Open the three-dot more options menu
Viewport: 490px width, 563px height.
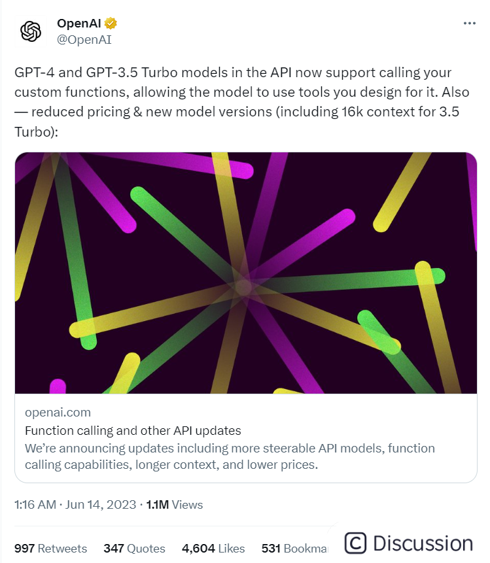click(469, 24)
